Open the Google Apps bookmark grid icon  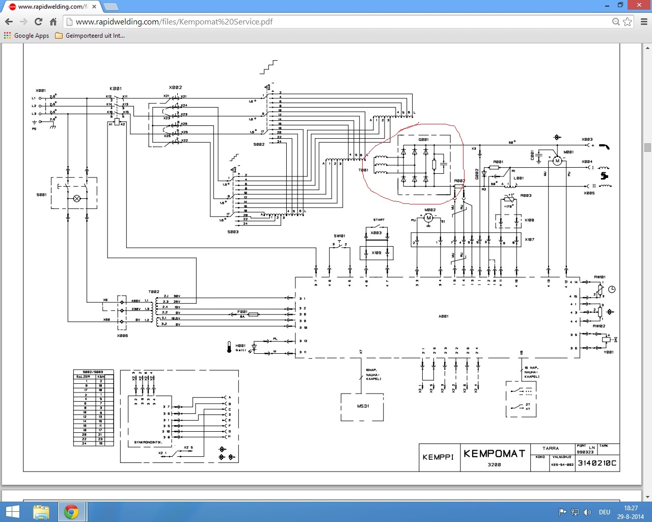point(7,36)
